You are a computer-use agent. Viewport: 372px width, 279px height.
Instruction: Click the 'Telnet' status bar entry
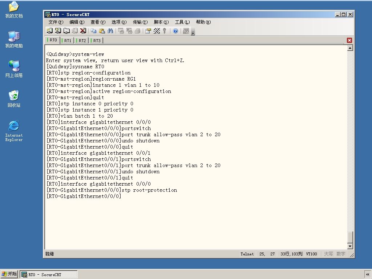(x=247, y=254)
